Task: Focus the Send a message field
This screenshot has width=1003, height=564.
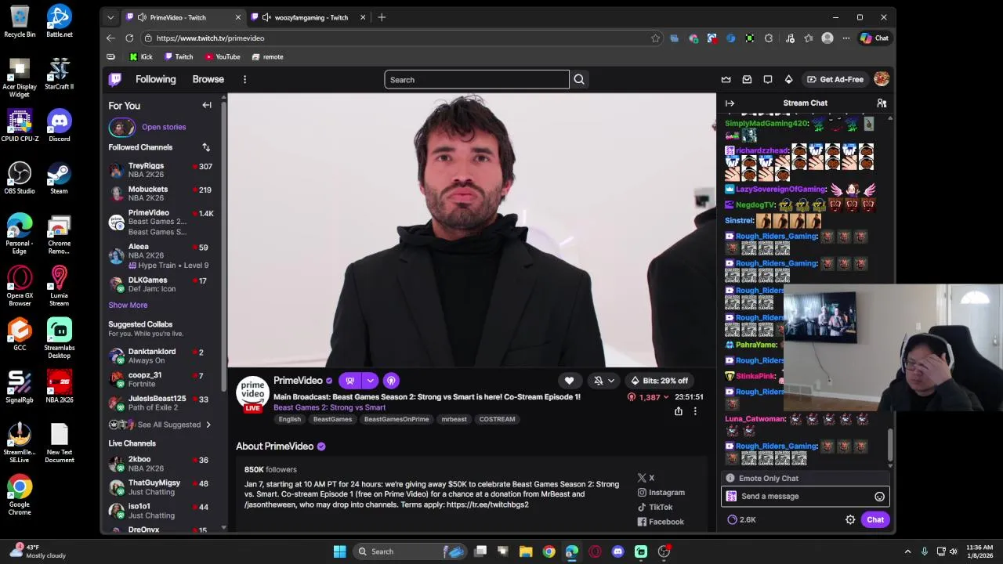Action: [x=805, y=497]
